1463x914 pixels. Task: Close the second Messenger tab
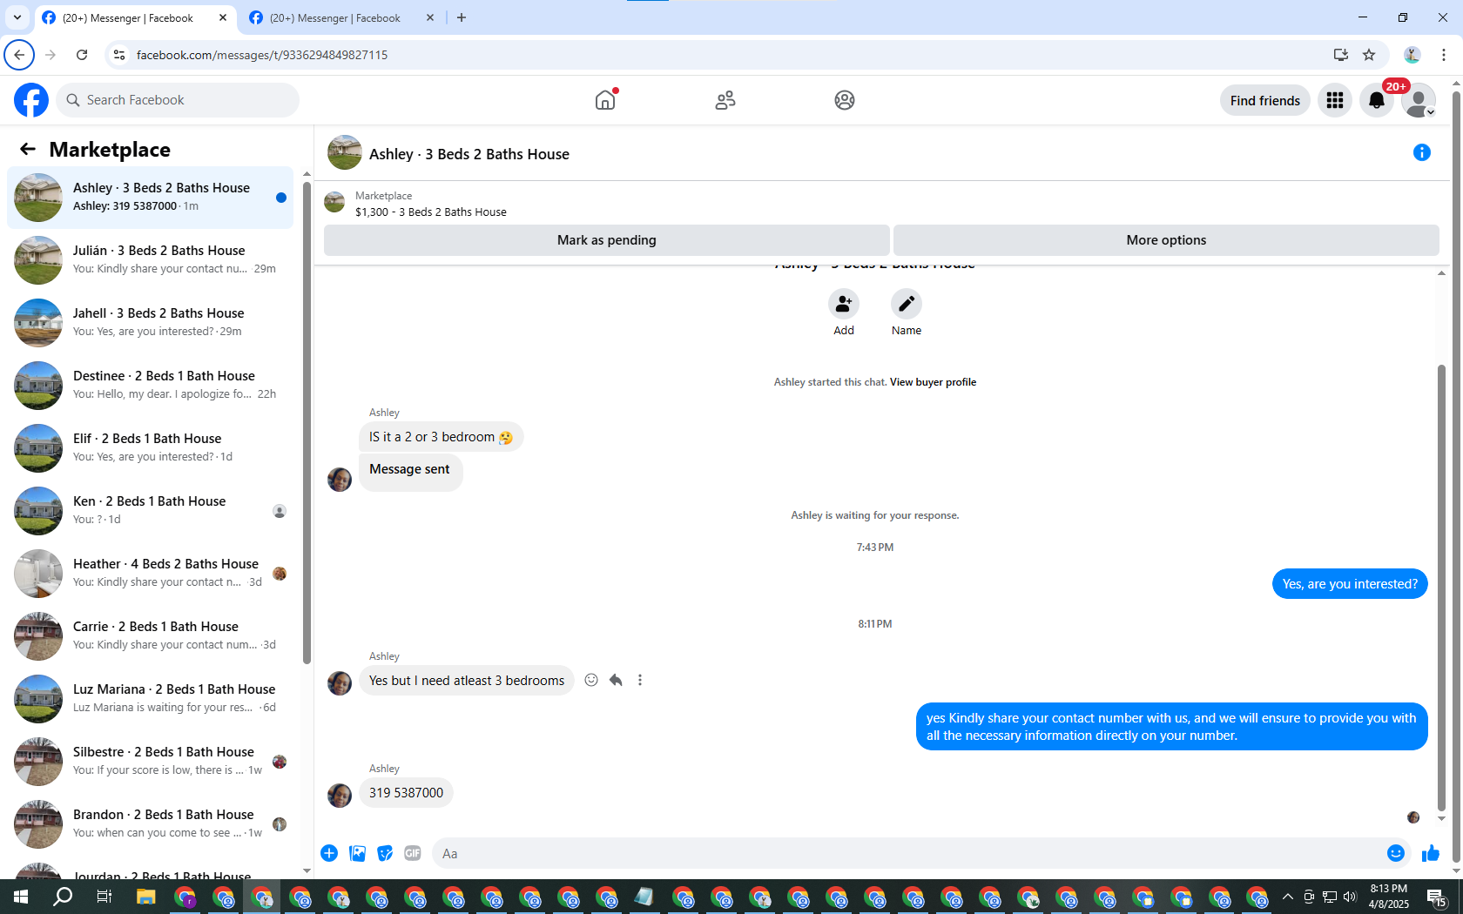point(430,17)
